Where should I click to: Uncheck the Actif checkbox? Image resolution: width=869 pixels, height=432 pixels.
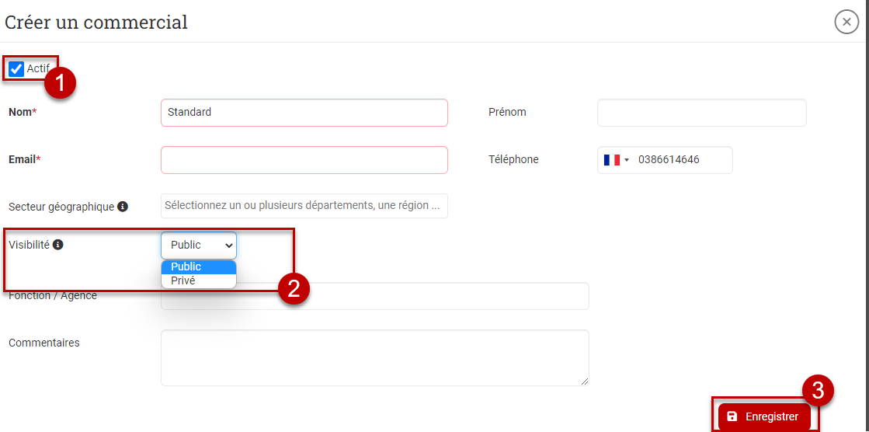(x=16, y=69)
